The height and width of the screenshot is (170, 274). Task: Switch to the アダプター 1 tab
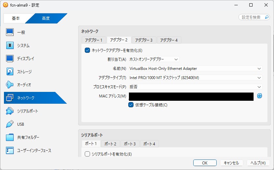tap(94, 40)
